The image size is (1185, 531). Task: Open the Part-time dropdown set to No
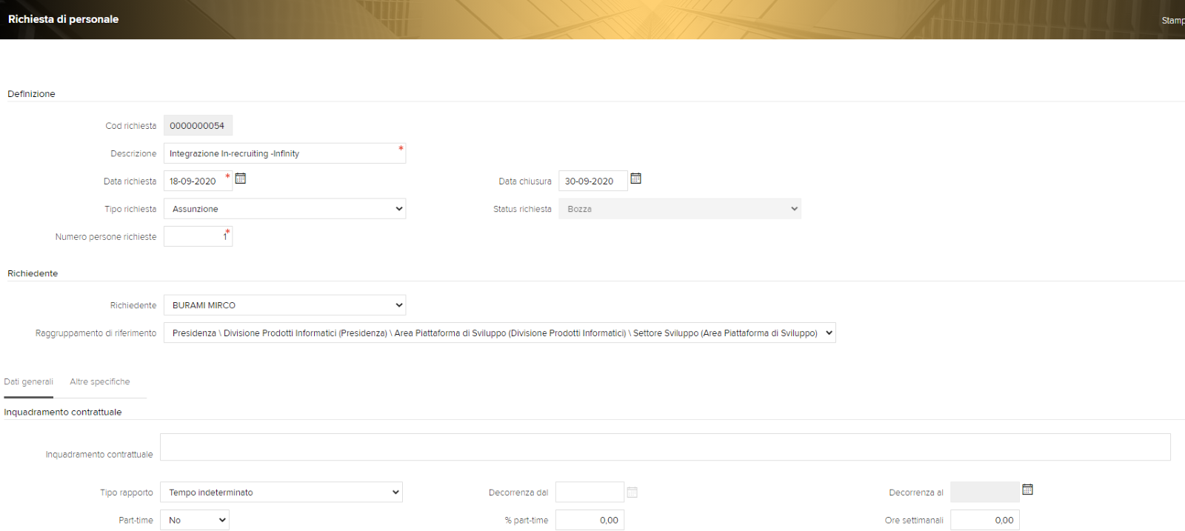[195, 521]
